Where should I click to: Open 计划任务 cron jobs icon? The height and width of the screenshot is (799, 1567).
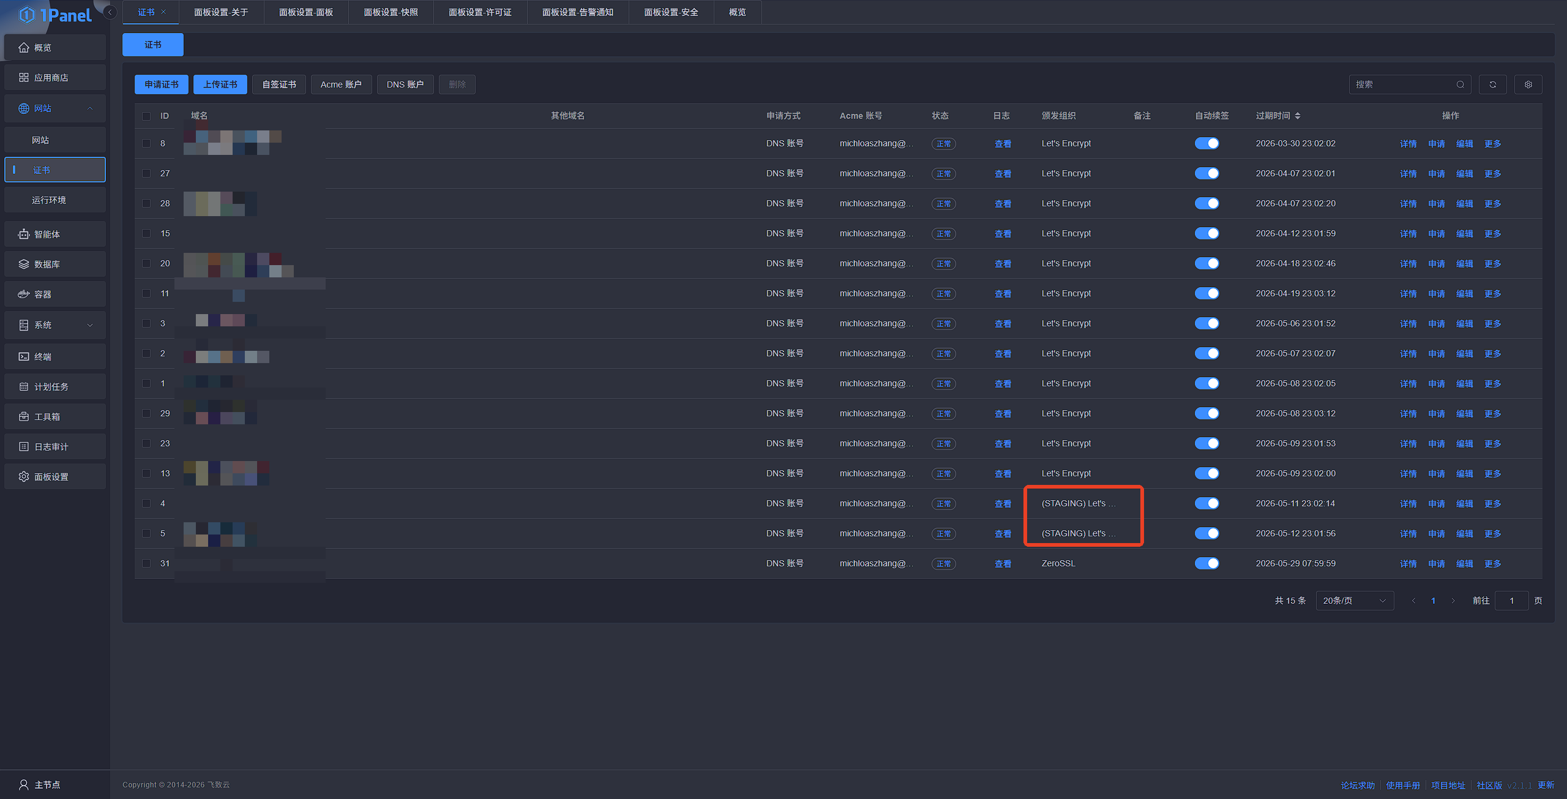[x=24, y=386]
